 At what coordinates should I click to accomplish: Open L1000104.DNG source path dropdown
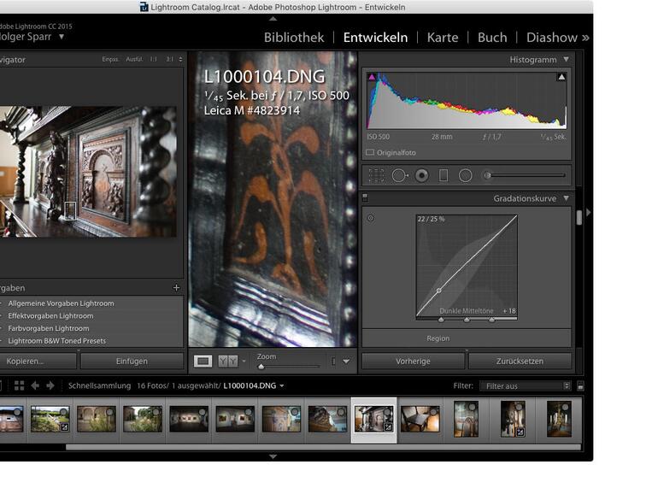[x=282, y=385]
